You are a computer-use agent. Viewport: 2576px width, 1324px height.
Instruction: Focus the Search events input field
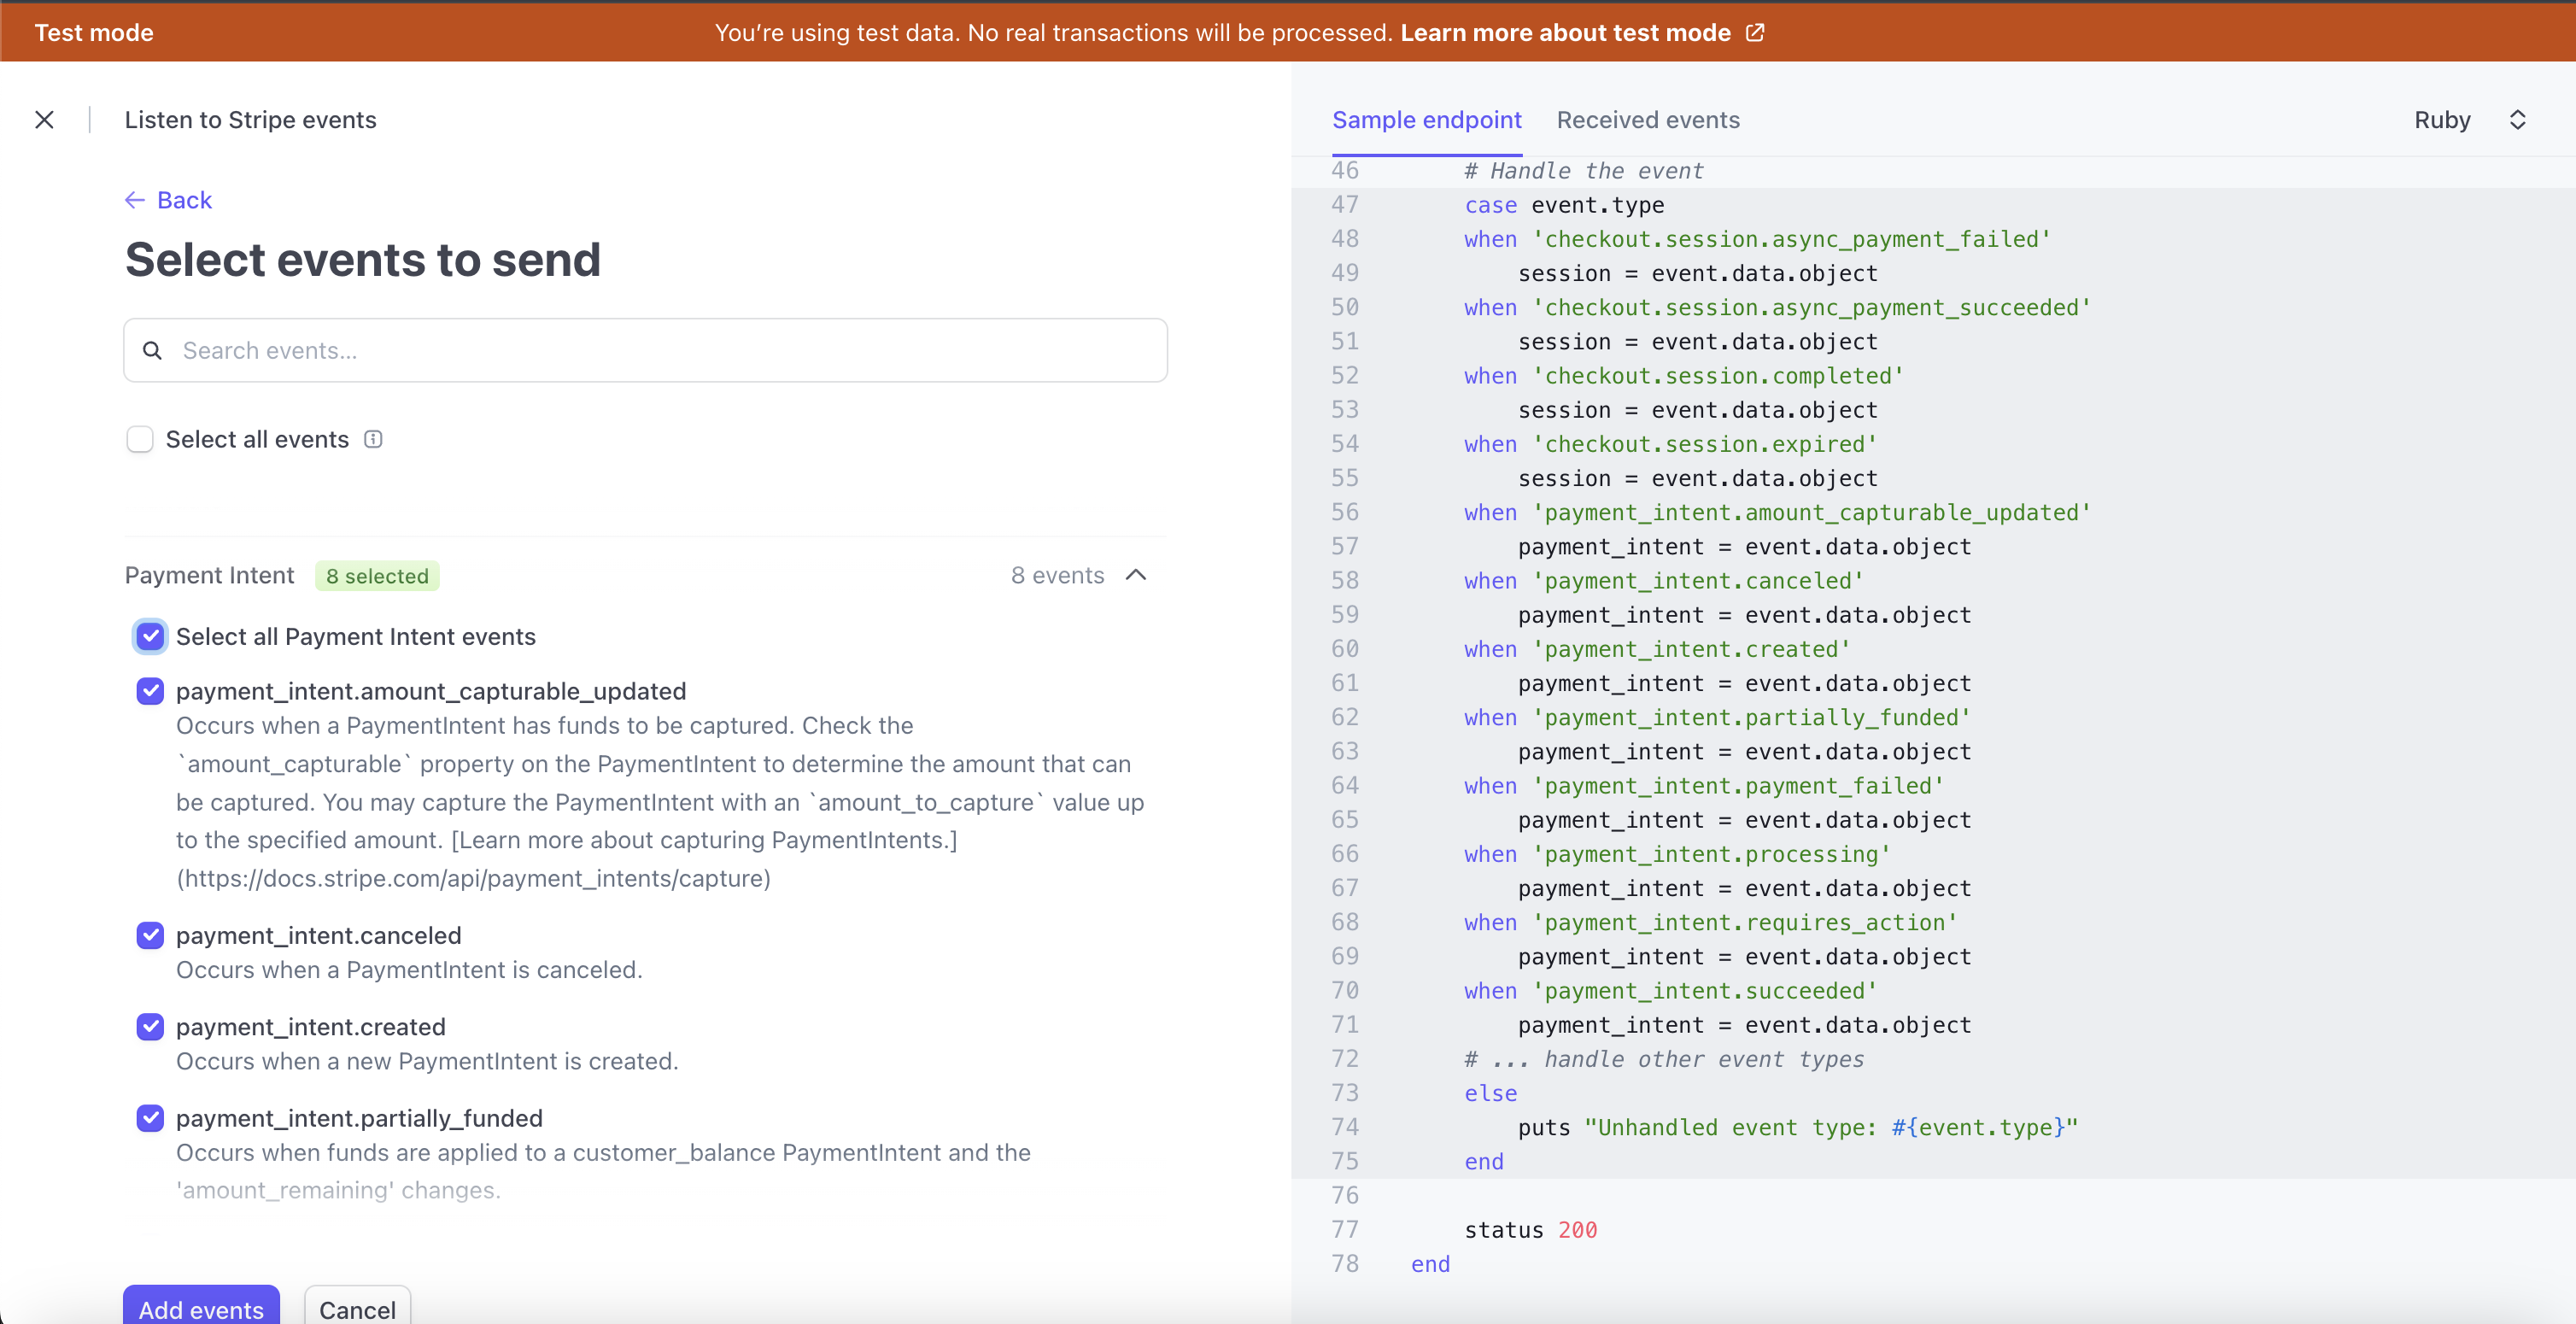[x=660, y=351]
